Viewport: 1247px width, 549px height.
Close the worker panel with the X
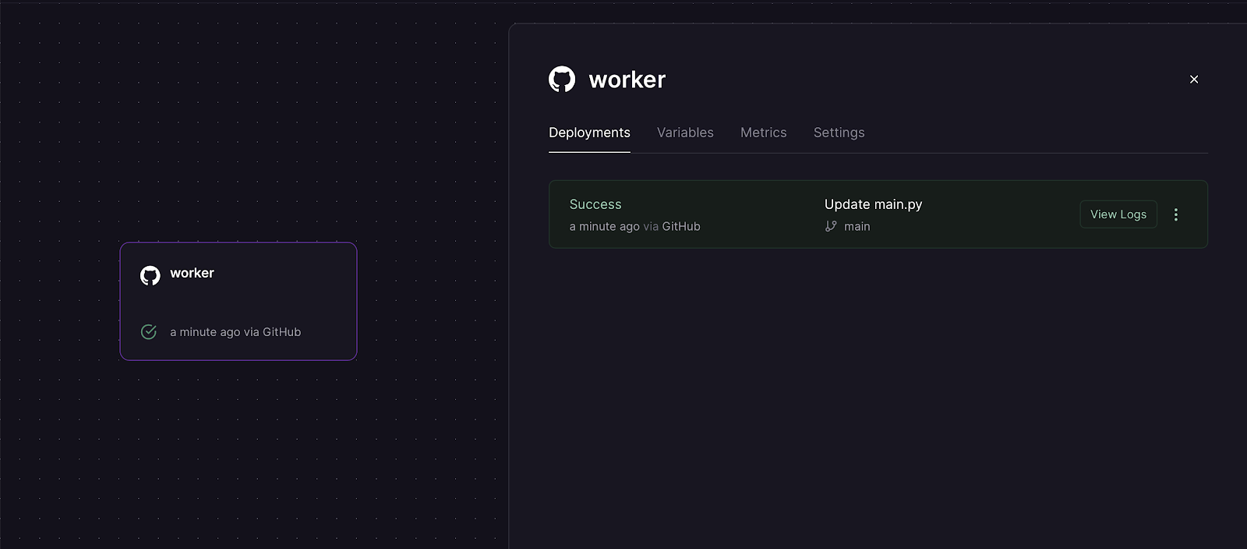click(1194, 80)
